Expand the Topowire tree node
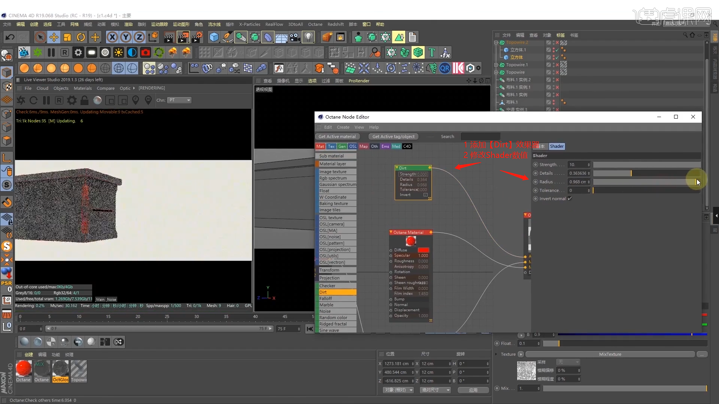This screenshot has height=404, width=719. (x=496, y=72)
